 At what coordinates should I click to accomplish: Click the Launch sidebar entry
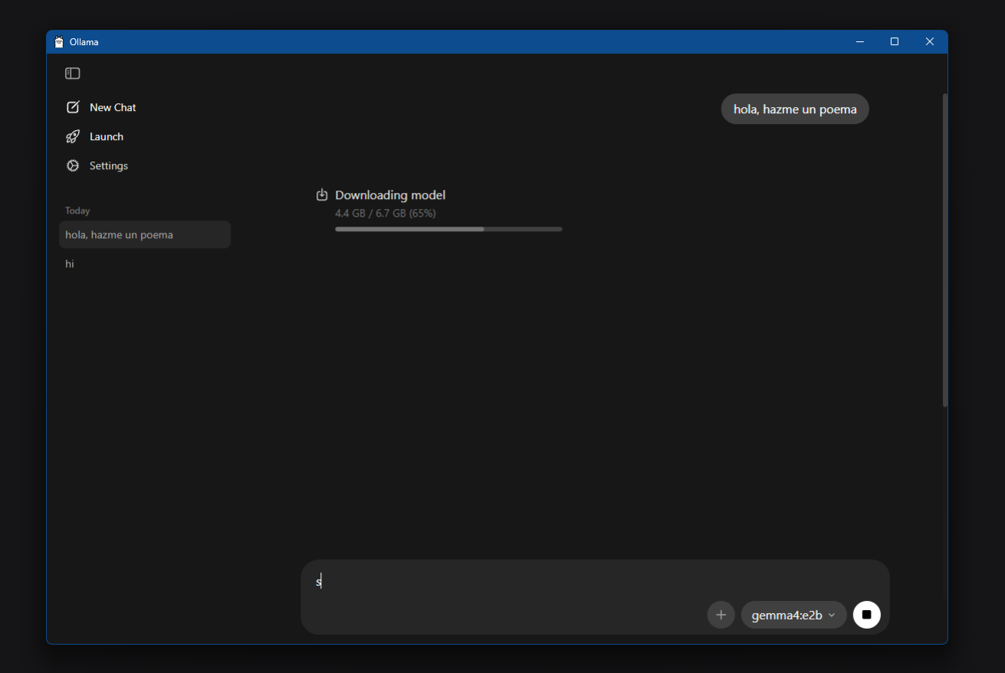pos(106,136)
